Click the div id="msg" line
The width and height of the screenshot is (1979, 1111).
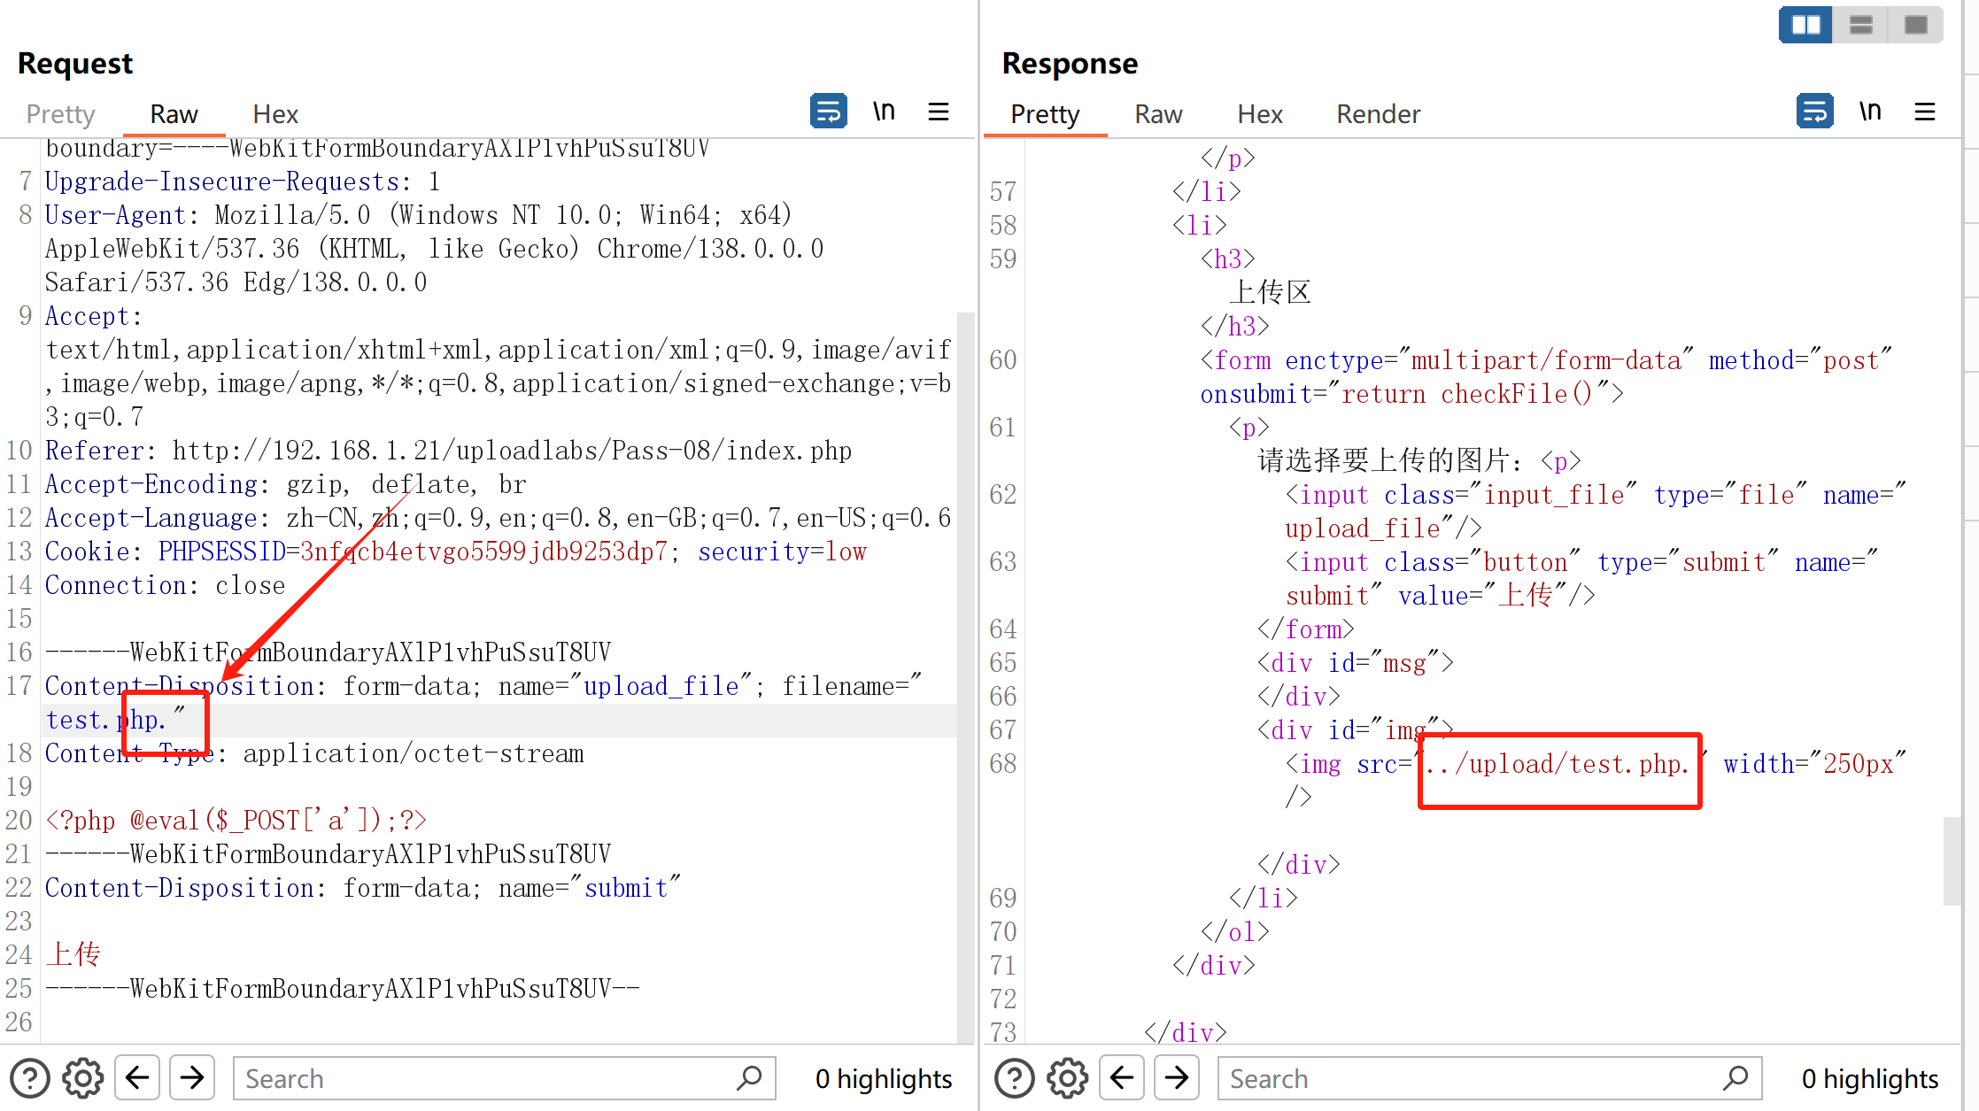[x=1355, y=663]
